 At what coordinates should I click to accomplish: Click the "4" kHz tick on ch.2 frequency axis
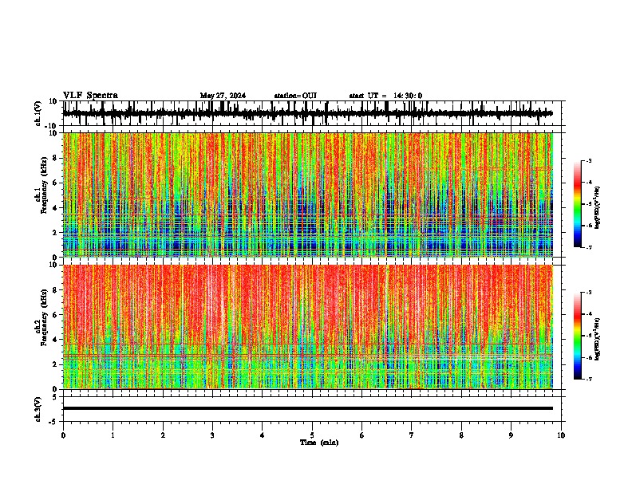(55, 340)
